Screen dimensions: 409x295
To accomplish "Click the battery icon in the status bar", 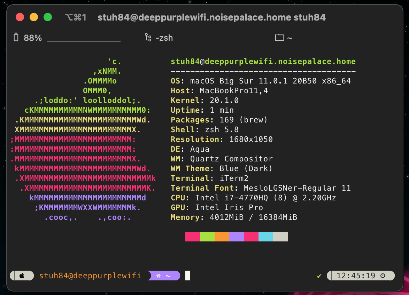I will click(15, 38).
